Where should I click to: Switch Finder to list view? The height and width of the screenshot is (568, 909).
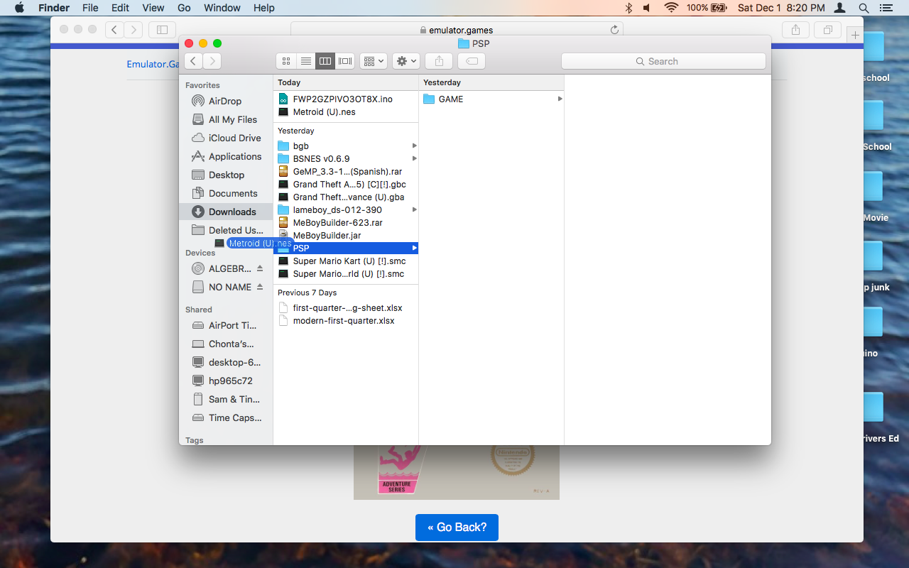pos(306,61)
